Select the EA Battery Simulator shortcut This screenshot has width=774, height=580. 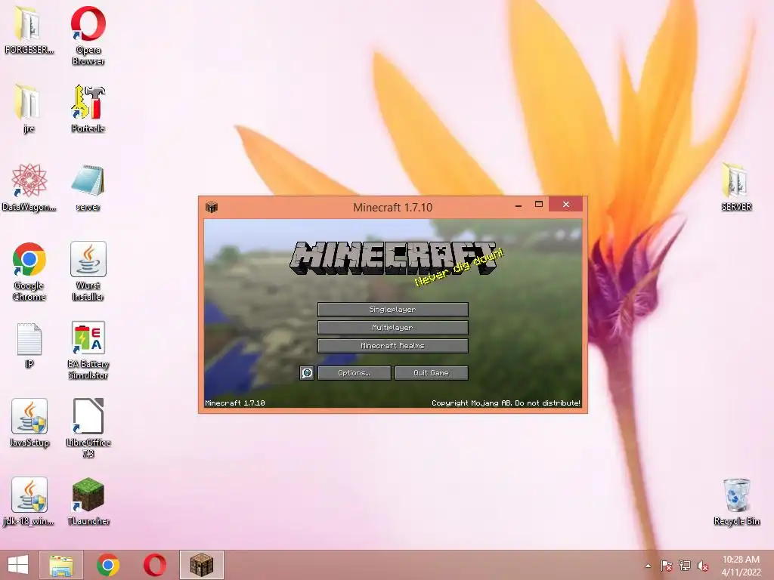(88, 350)
